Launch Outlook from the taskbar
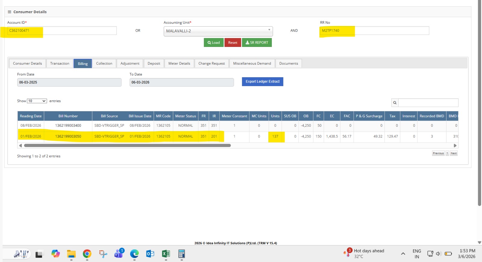 [x=150, y=254]
